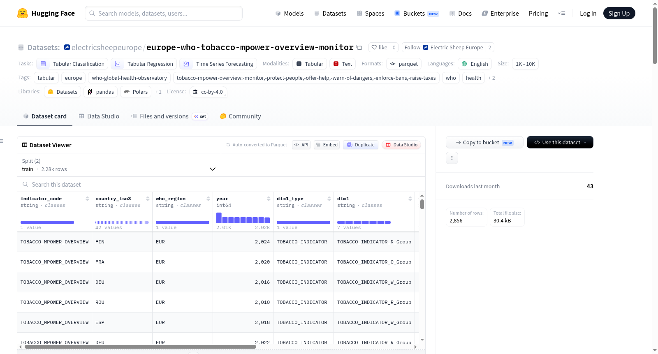Image resolution: width=658 pixels, height=354 pixels.
Task: Expand the +1 more libraries
Action: (158, 92)
